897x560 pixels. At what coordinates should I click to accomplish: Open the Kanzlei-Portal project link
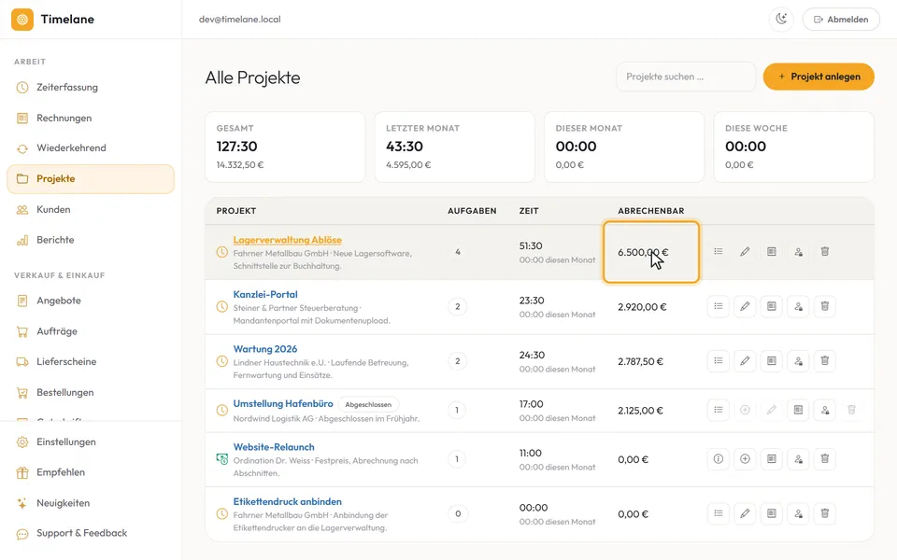click(x=265, y=294)
